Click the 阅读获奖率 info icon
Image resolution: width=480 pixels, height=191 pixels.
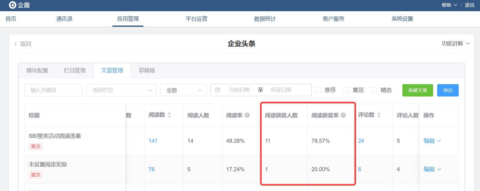point(343,115)
